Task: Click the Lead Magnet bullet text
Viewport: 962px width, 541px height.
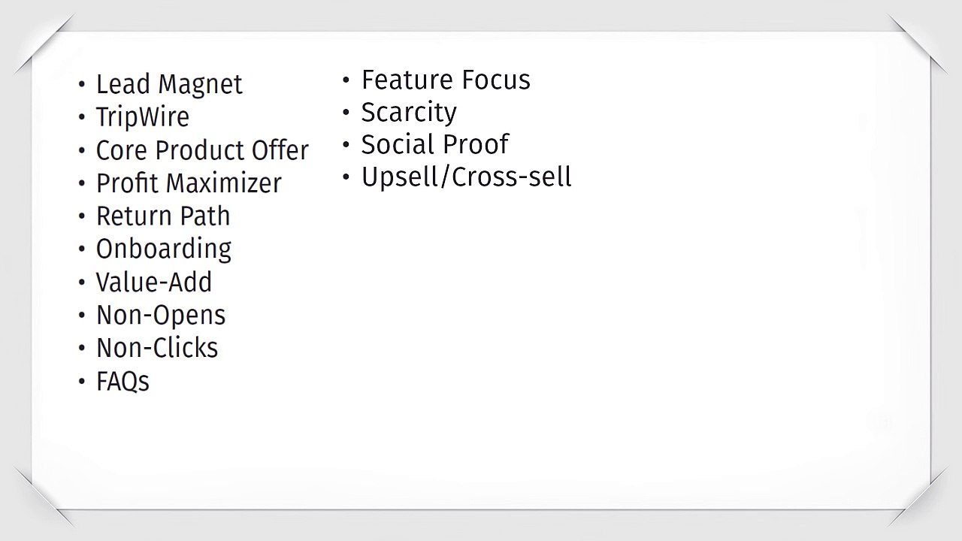Action: [169, 84]
